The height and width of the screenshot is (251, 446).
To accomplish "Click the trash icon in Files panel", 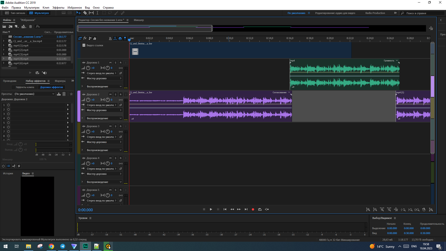I will (30, 26).
